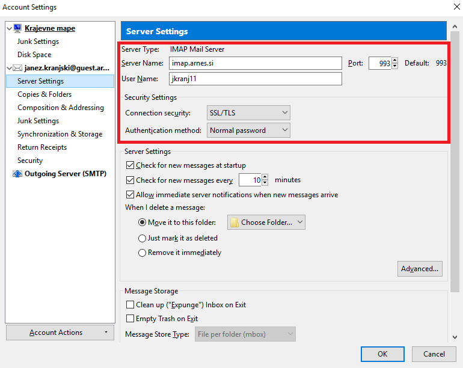Select Synchronization & Storage in sidebar
The width and height of the screenshot is (463, 368).
(60, 134)
